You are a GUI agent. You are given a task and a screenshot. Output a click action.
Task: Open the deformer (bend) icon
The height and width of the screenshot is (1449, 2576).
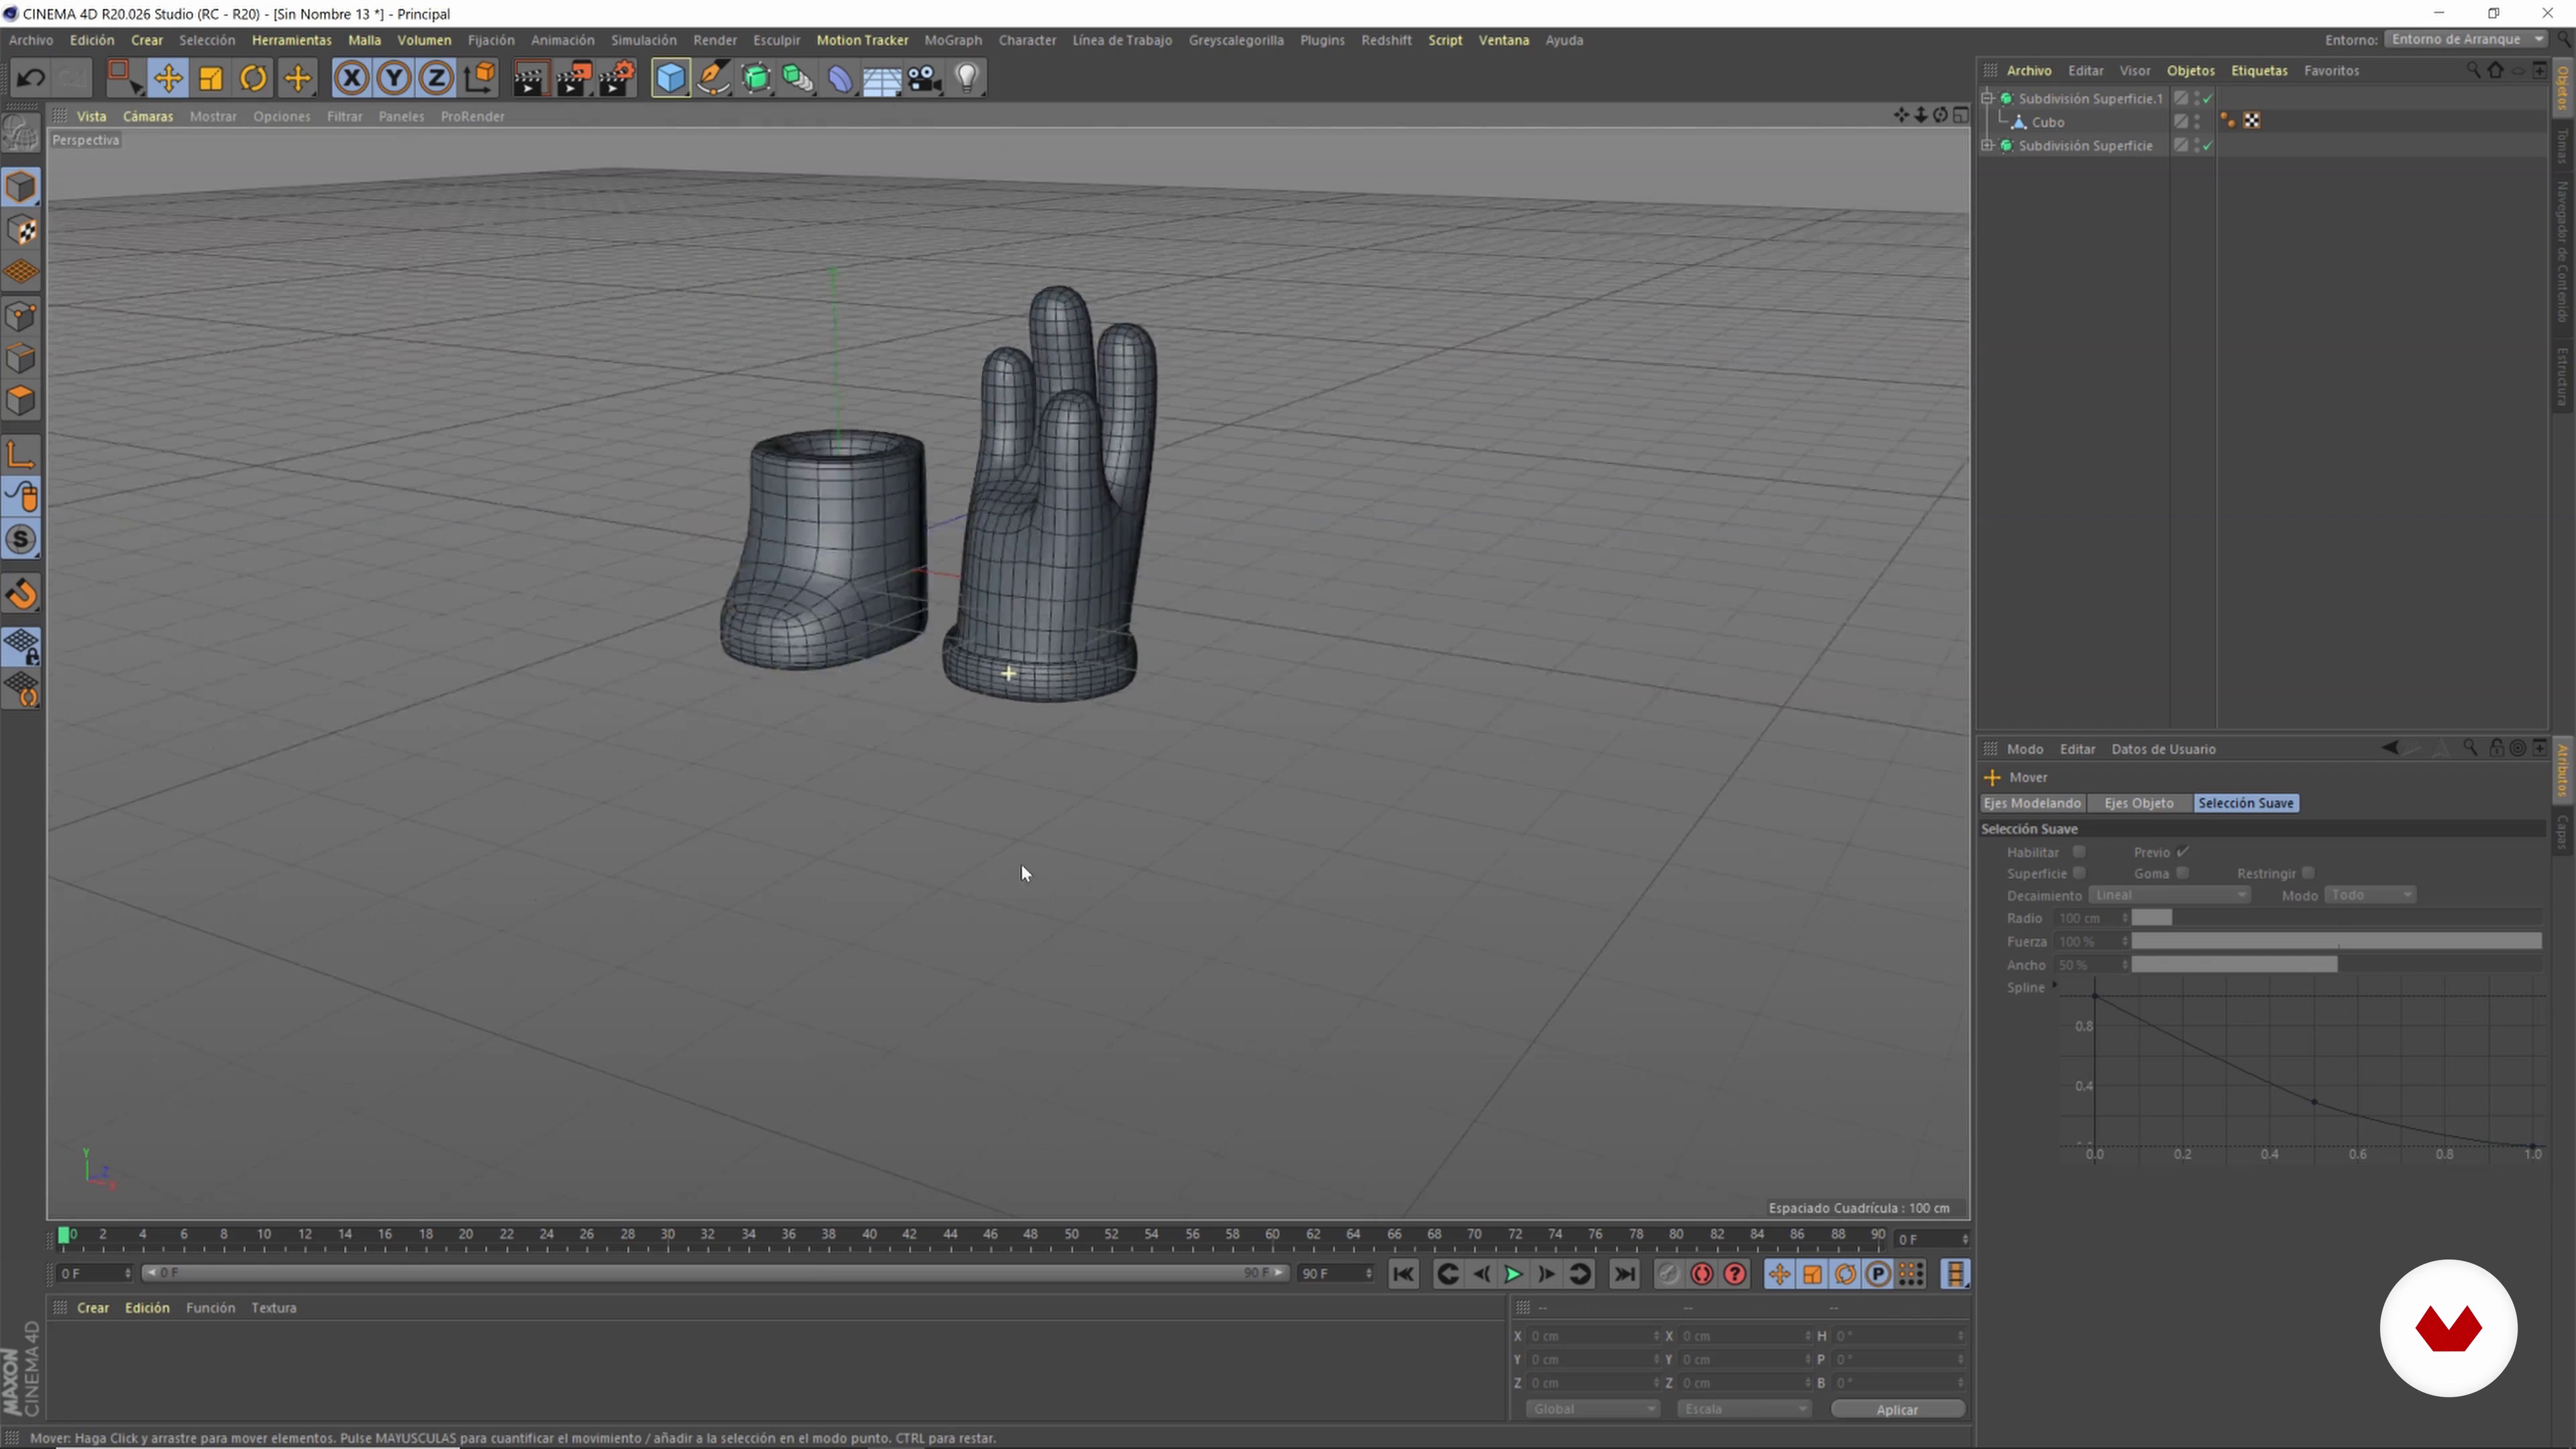840,78
